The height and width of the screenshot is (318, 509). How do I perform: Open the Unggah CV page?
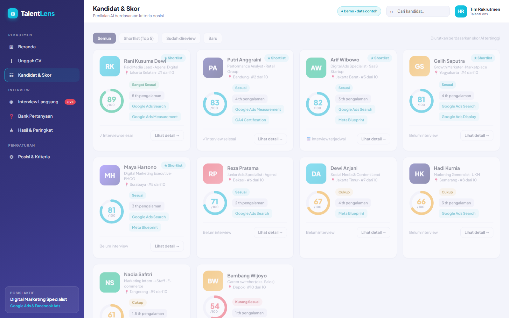pos(42,61)
